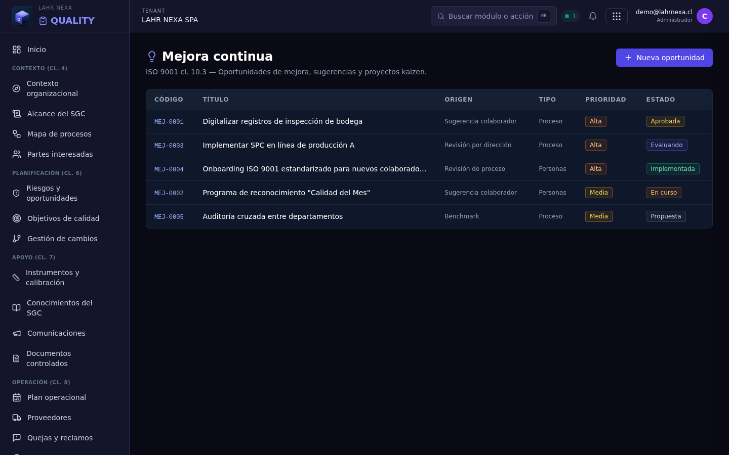This screenshot has width=729, height=455.
Task: Open the Inicio menu item
Action: pyautogui.click(x=64, y=50)
